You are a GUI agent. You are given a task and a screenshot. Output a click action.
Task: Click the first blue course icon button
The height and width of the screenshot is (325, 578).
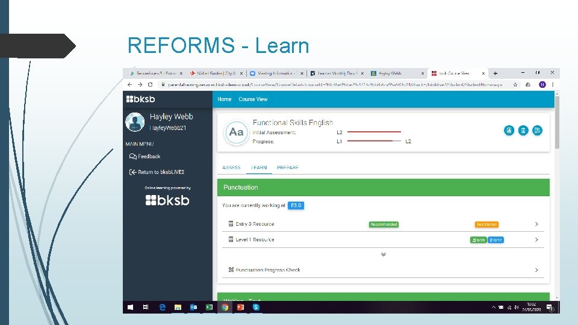click(509, 130)
